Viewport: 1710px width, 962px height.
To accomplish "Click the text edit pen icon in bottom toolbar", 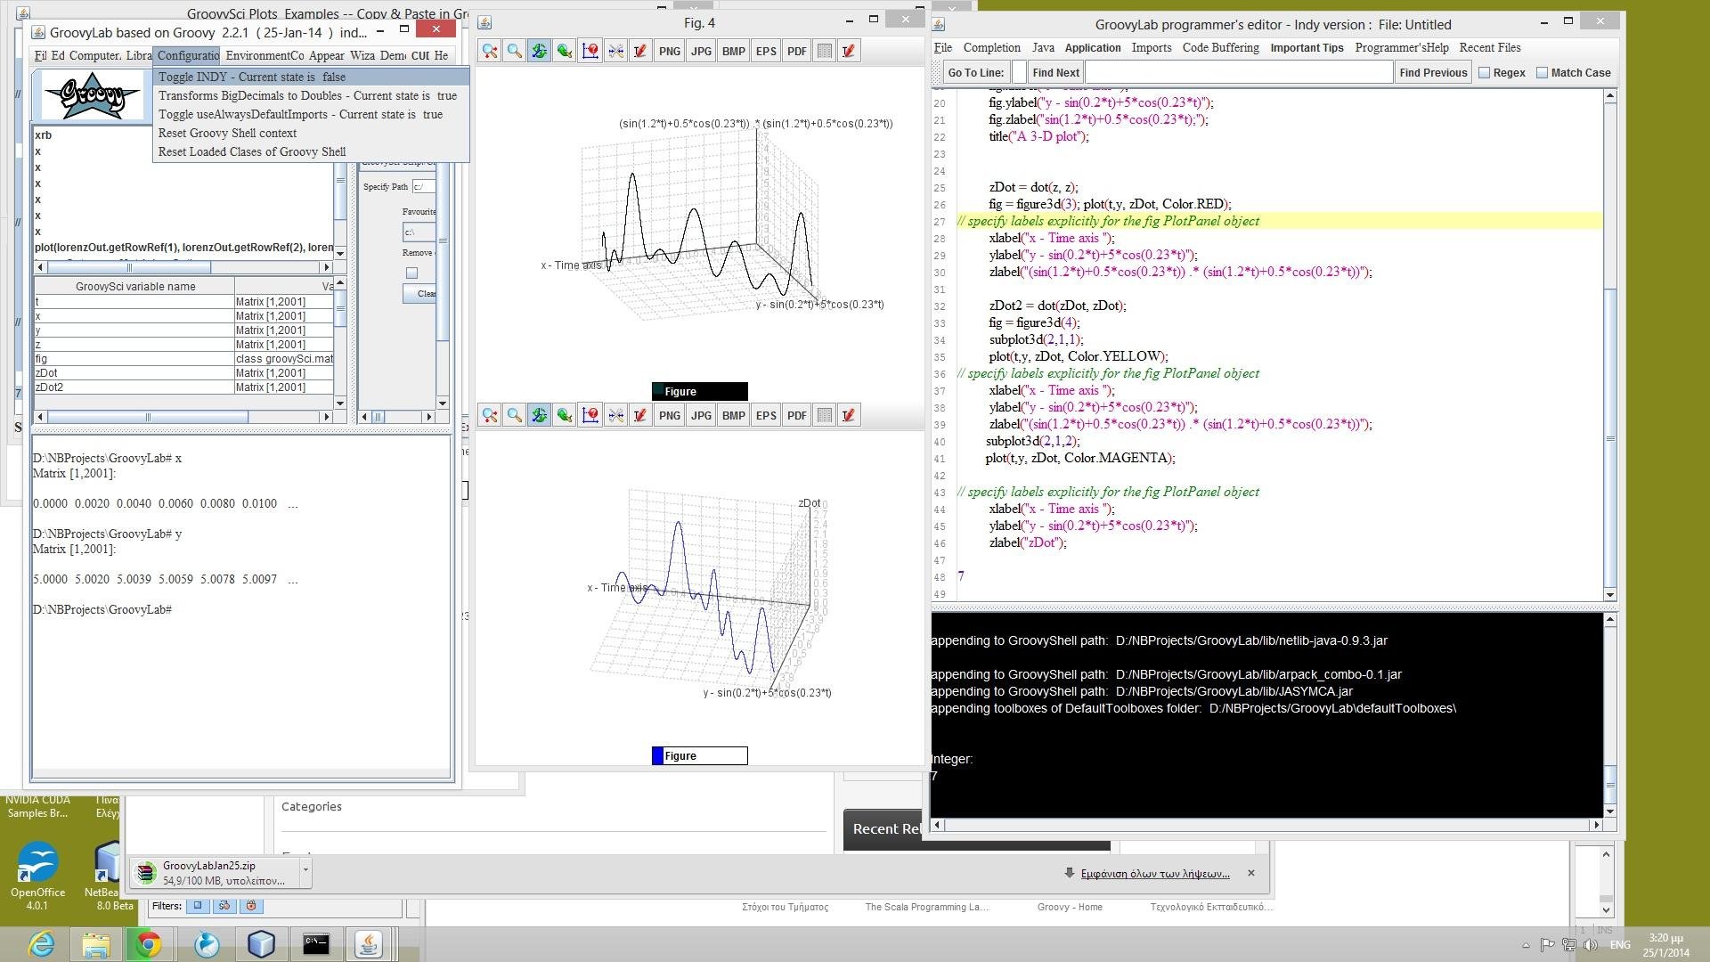I will click(639, 415).
